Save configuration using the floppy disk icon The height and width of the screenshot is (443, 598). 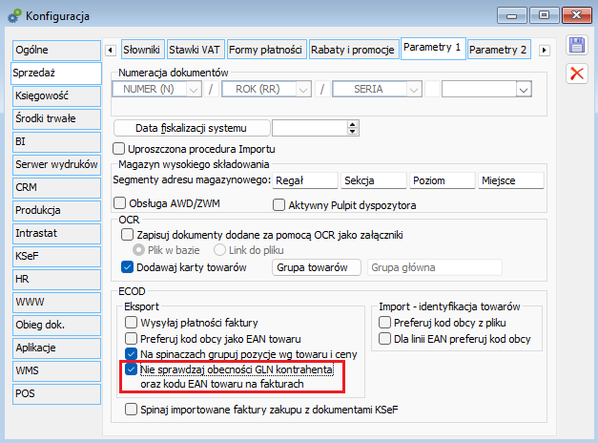577,45
